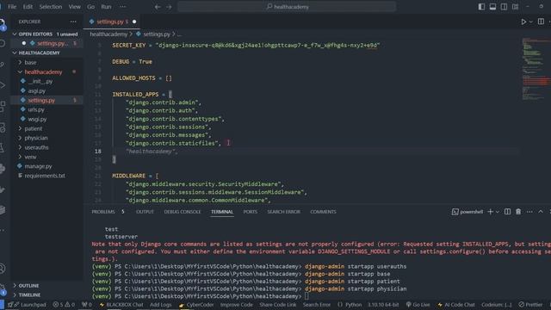Open Explorer panel more actions
Screen dimensions: 551x310
tap(73, 22)
